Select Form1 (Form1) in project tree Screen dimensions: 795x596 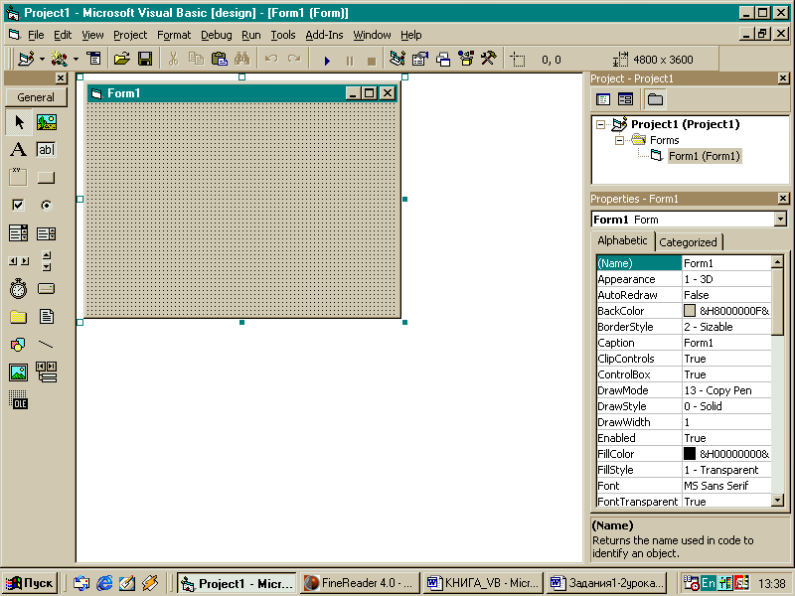point(705,156)
